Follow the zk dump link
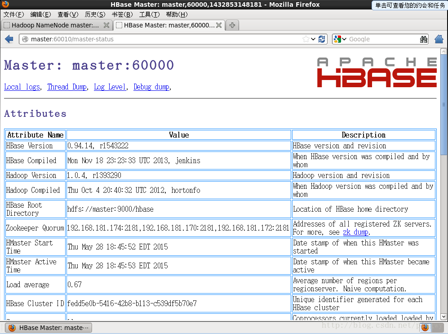448x334 pixels. pos(355,232)
